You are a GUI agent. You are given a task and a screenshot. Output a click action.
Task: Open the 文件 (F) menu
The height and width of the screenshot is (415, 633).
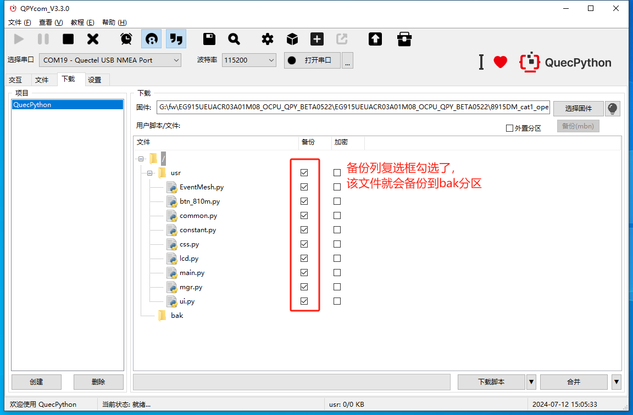(19, 23)
